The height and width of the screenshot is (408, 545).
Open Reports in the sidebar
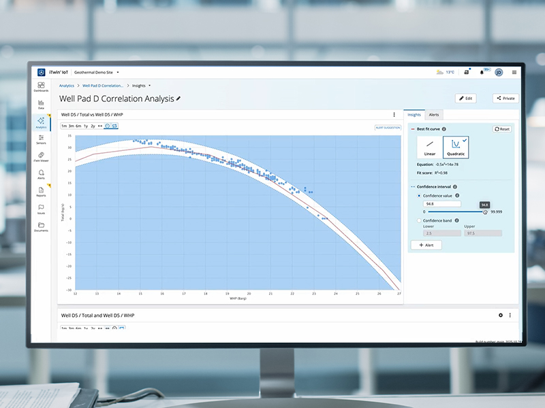point(41,191)
